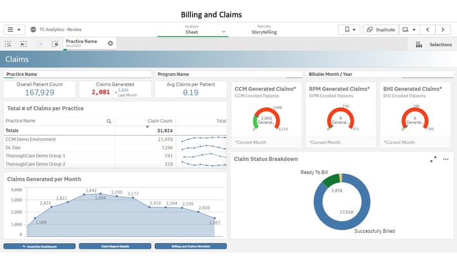Remove the Practice Name selection
This screenshot has width=457, height=256.
(110, 43)
